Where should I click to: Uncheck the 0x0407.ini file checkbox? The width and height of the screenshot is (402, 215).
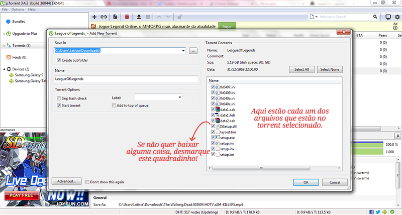click(213, 87)
